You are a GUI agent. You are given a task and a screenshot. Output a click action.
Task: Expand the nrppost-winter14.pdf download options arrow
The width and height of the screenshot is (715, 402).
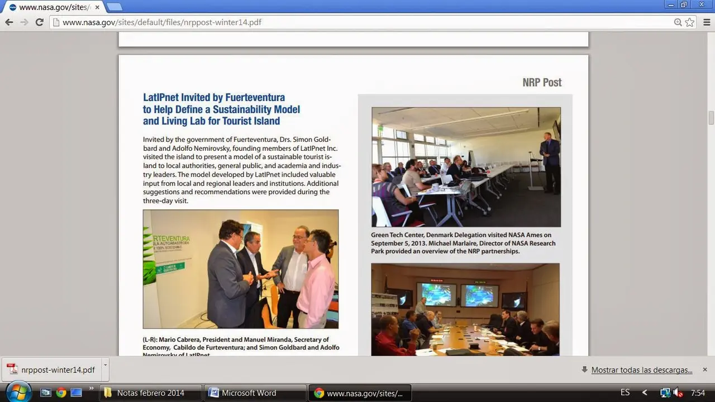click(105, 365)
